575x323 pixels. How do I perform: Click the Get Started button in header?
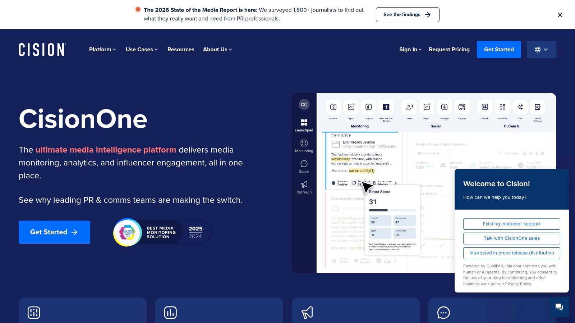[499, 50]
